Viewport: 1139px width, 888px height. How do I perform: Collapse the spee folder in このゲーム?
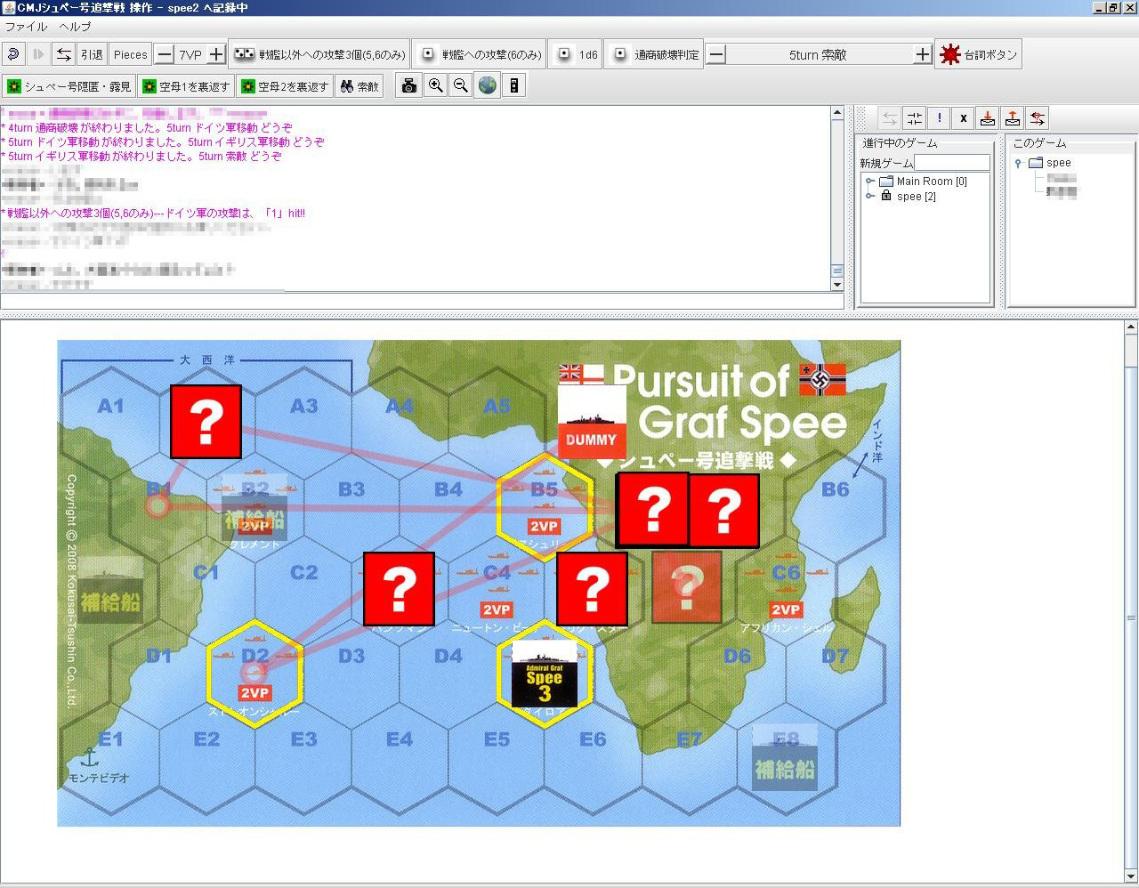pos(1019,163)
